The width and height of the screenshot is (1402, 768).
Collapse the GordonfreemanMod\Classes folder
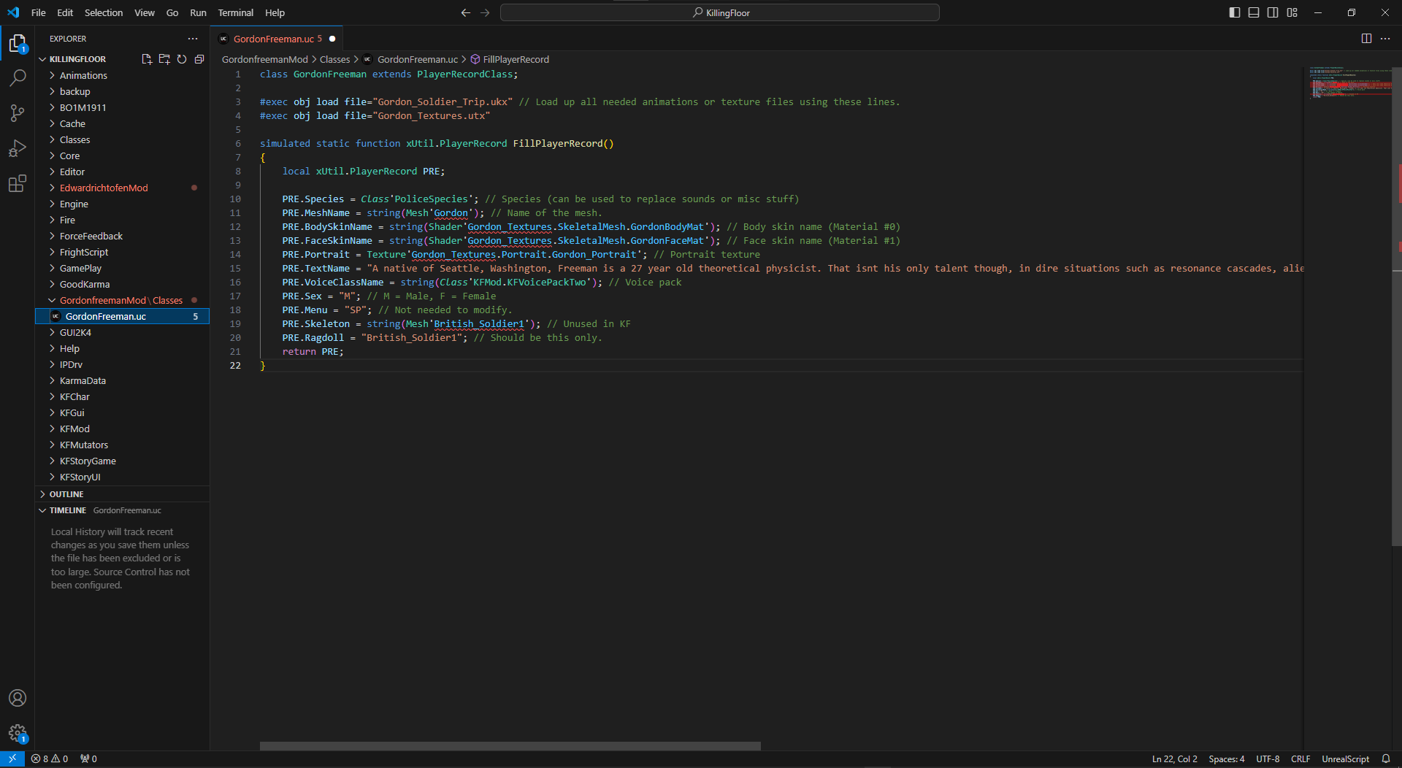[x=122, y=301]
